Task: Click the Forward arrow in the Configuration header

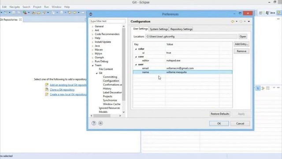Action: (241, 22)
